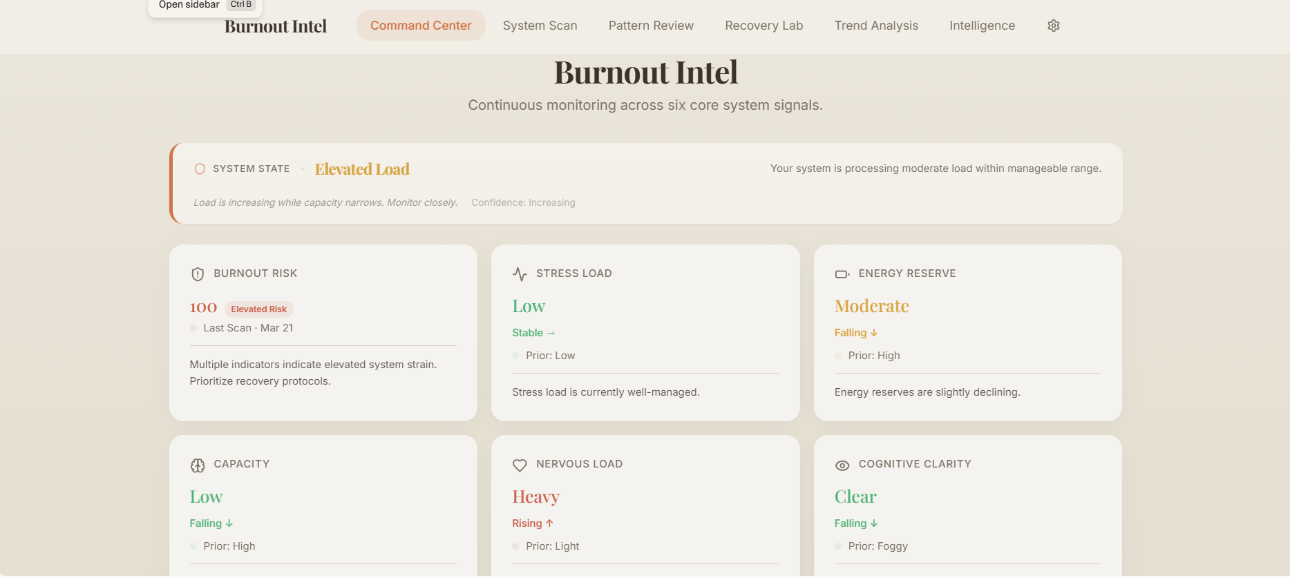This screenshot has width=1290, height=578.
Task: Click the System State shield icon
Action: pyautogui.click(x=200, y=169)
